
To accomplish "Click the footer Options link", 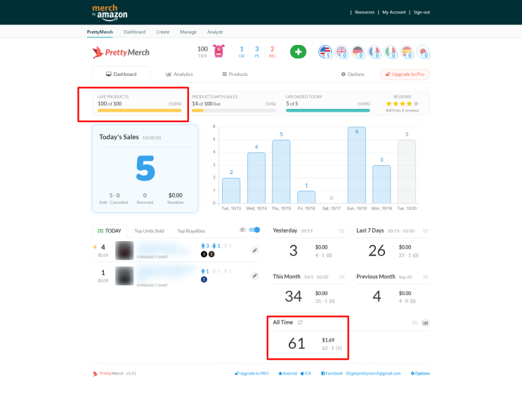I will [420, 373].
